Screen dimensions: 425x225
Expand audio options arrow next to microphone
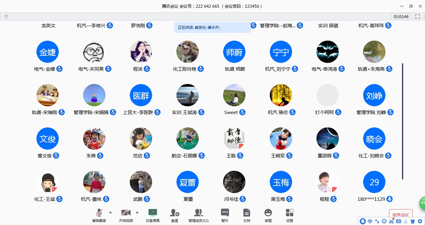click(x=110, y=212)
